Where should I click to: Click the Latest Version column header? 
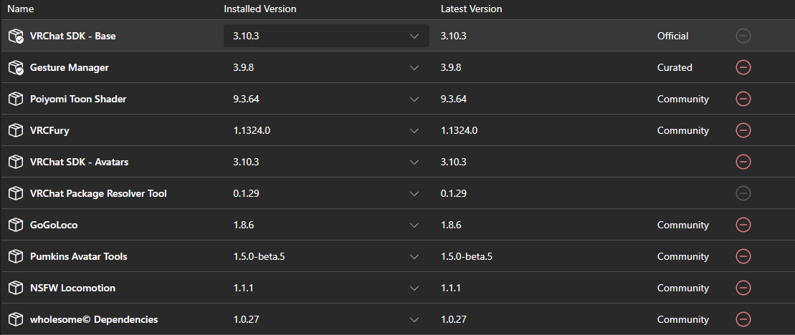(472, 9)
